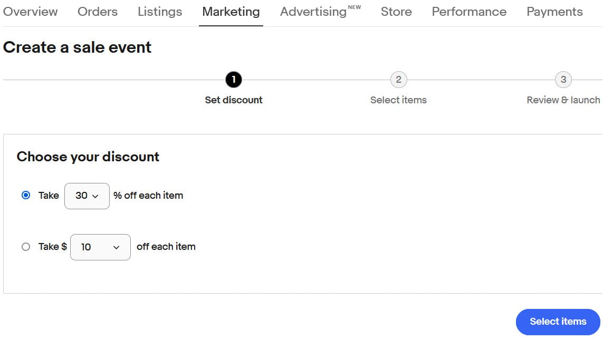Image resolution: width=603 pixels, height=340 pixels.
Task: Jump to step 2 circle icon
Action: pyautogui.click(x=398, y=80)
